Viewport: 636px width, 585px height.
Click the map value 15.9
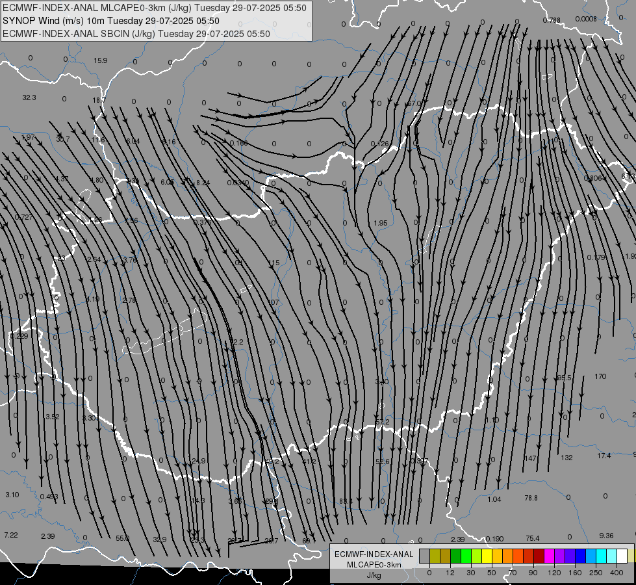(x=101, y=60)
